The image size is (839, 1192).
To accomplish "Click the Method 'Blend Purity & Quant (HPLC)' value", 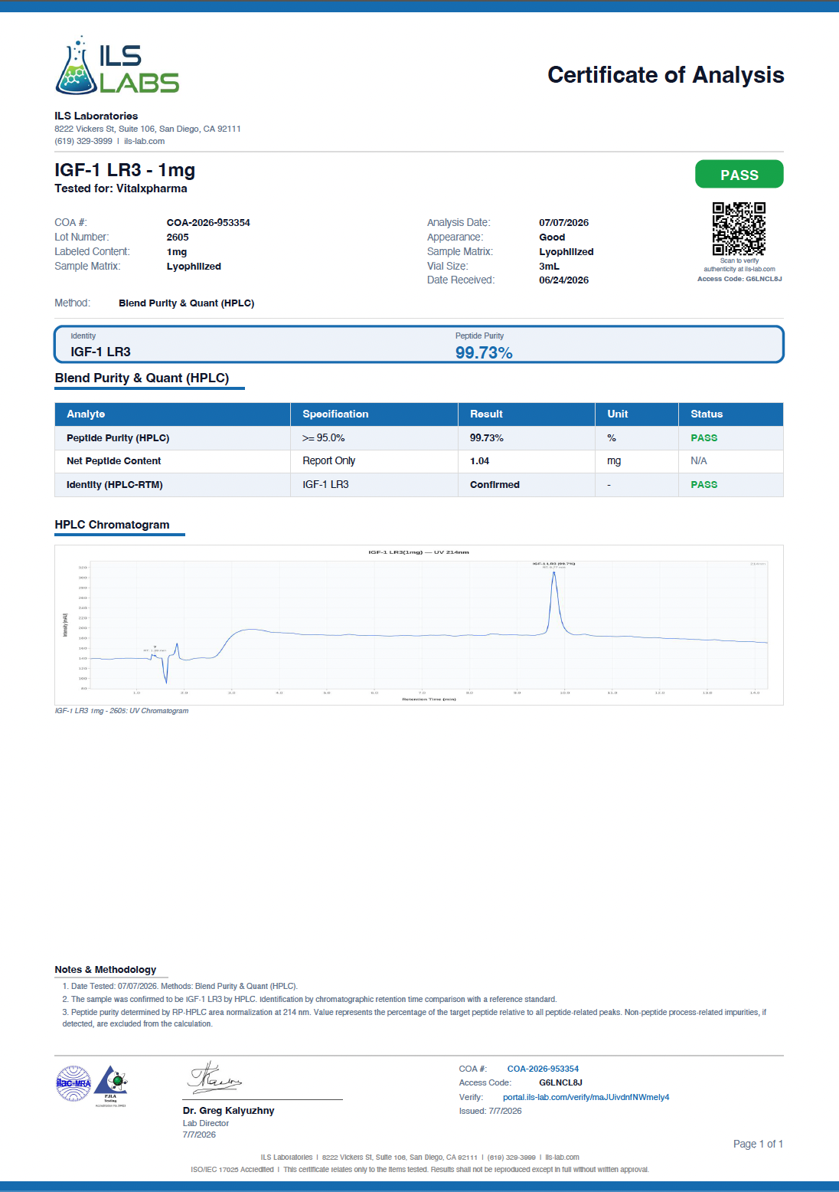I will 186,303.
